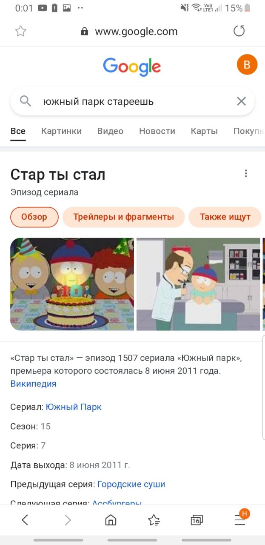This screenshot has height=545, width=265.
Task: Tap the search field with южный парк стареешь
Action: pyautogui.click(x=132, y=102)
